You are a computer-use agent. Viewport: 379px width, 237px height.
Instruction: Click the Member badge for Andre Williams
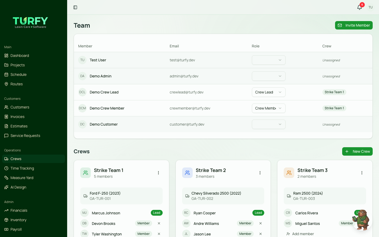click(x=245, y=223)
